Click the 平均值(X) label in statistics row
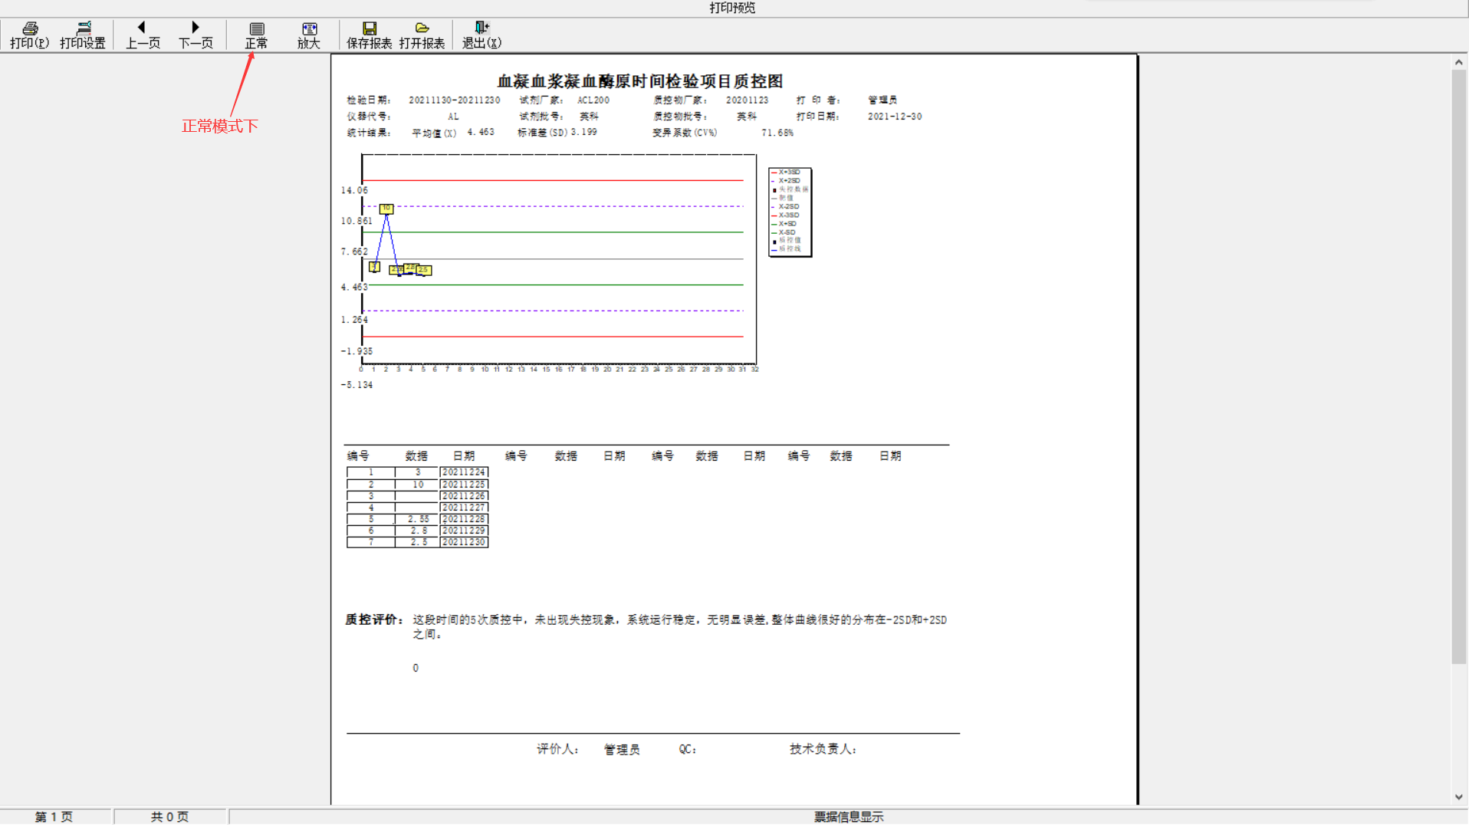Viewport: 1469px width, 825px height. [434, 133]
